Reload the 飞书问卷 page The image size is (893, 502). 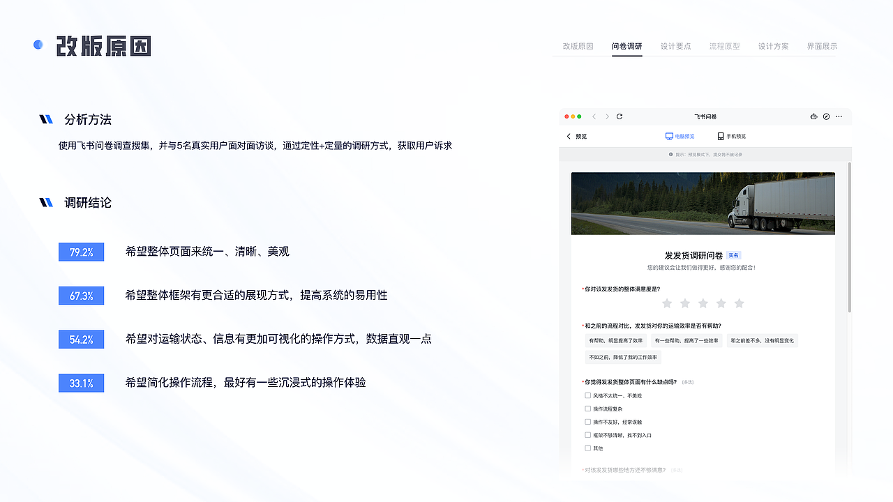(620, 116)
